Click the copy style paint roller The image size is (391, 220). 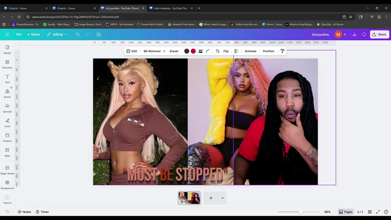click(x=282, y=51)
